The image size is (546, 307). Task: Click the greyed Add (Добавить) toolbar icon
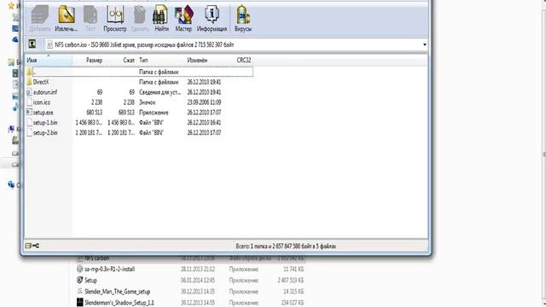pyautogui.click(x=40, y=19)
